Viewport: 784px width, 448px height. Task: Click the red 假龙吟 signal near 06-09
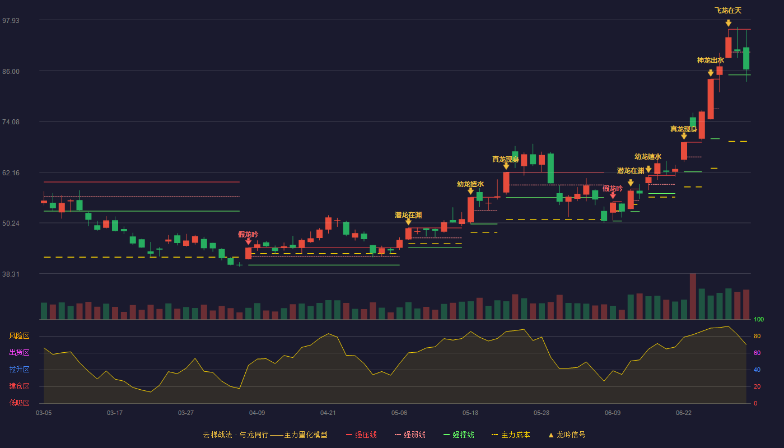point(613,188)
